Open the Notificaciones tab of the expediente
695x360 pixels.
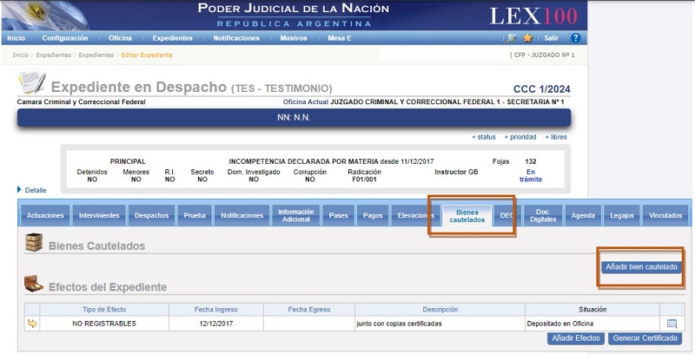click(x=242, y=215)
